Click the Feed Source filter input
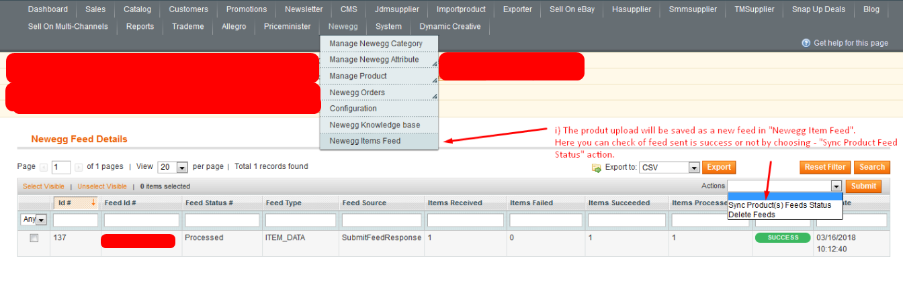This screenshot has height=283, width=903. pyautogui.click(x=382, y=220)
